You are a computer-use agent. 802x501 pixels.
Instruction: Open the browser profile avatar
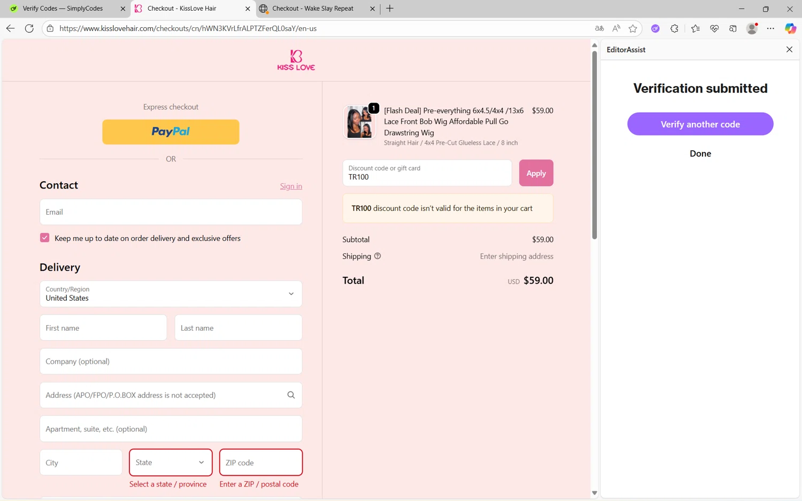(x=752, y=28)
